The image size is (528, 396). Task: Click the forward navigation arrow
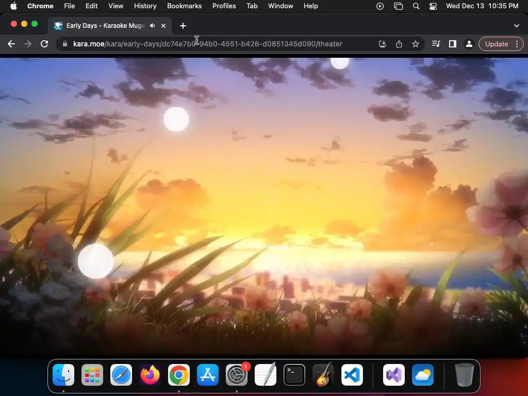tap(28, 44)
